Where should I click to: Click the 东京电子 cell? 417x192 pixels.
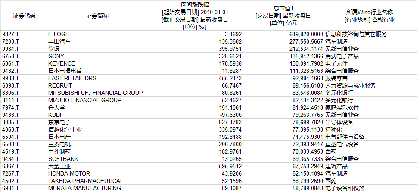tap(97, 122)
